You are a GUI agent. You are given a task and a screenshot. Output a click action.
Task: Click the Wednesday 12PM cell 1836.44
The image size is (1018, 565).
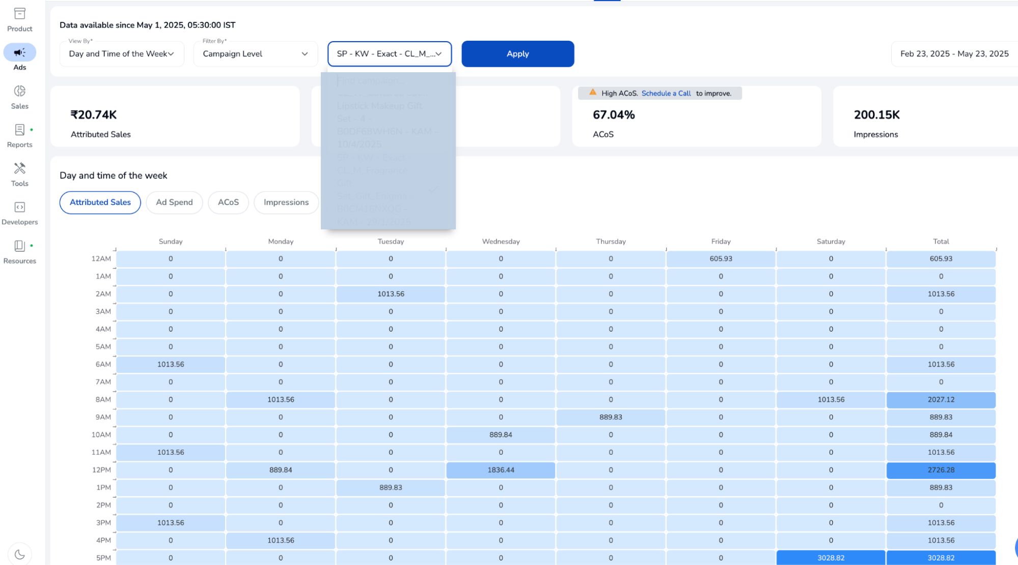[x=501, y=470]
